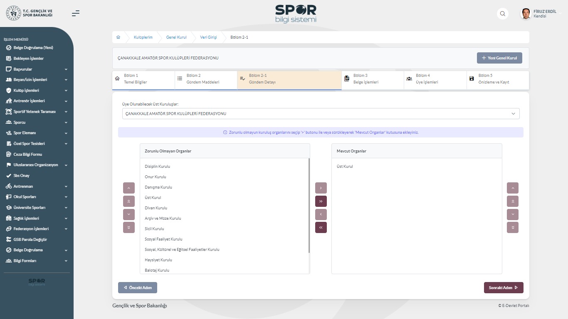Select Onur Kurulu list item
568x319 pixels.
[x=225, y=177]
